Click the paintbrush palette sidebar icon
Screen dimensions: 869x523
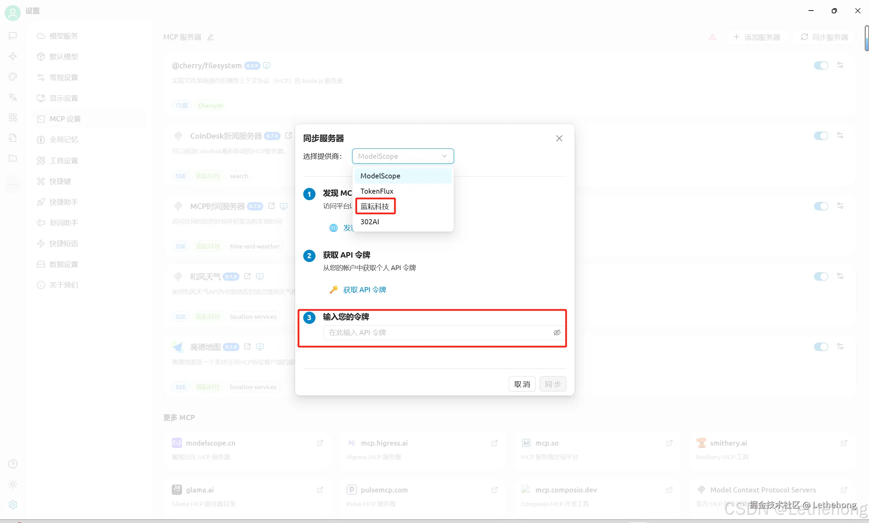pyautogui.click(x=13, y=77)
